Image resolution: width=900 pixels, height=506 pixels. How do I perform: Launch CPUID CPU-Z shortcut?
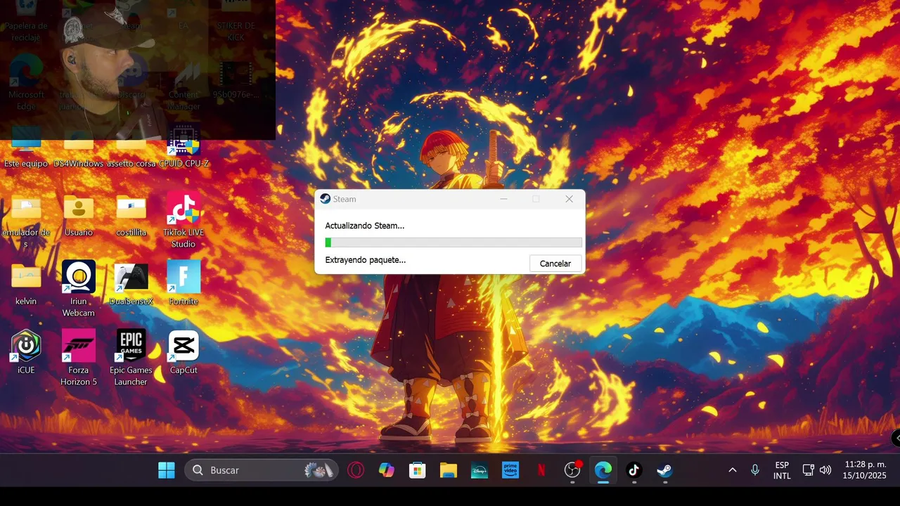click(x=184, y=146)
